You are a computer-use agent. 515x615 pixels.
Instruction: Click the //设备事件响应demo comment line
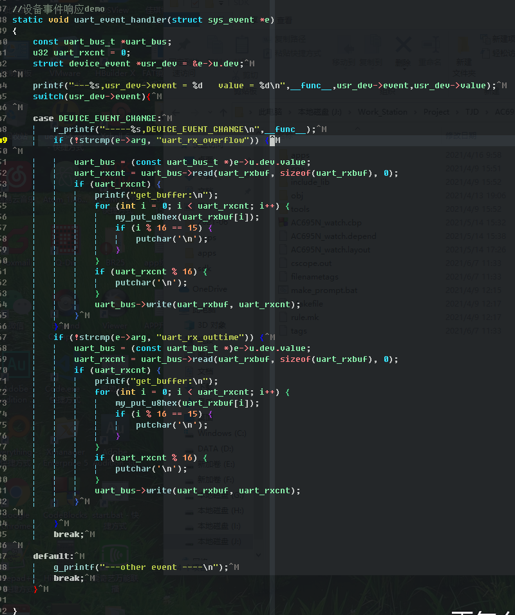(59, 8)
